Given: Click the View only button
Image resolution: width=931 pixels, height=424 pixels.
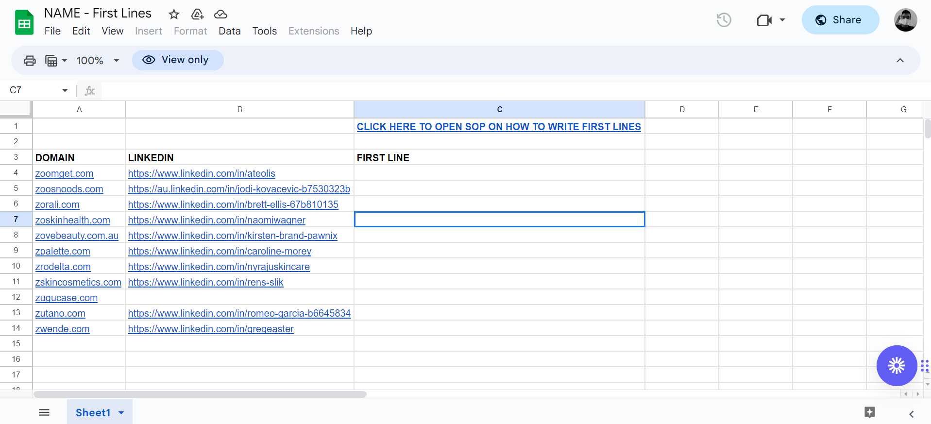Looking at the screenshot, I should (x=178, y=60).
